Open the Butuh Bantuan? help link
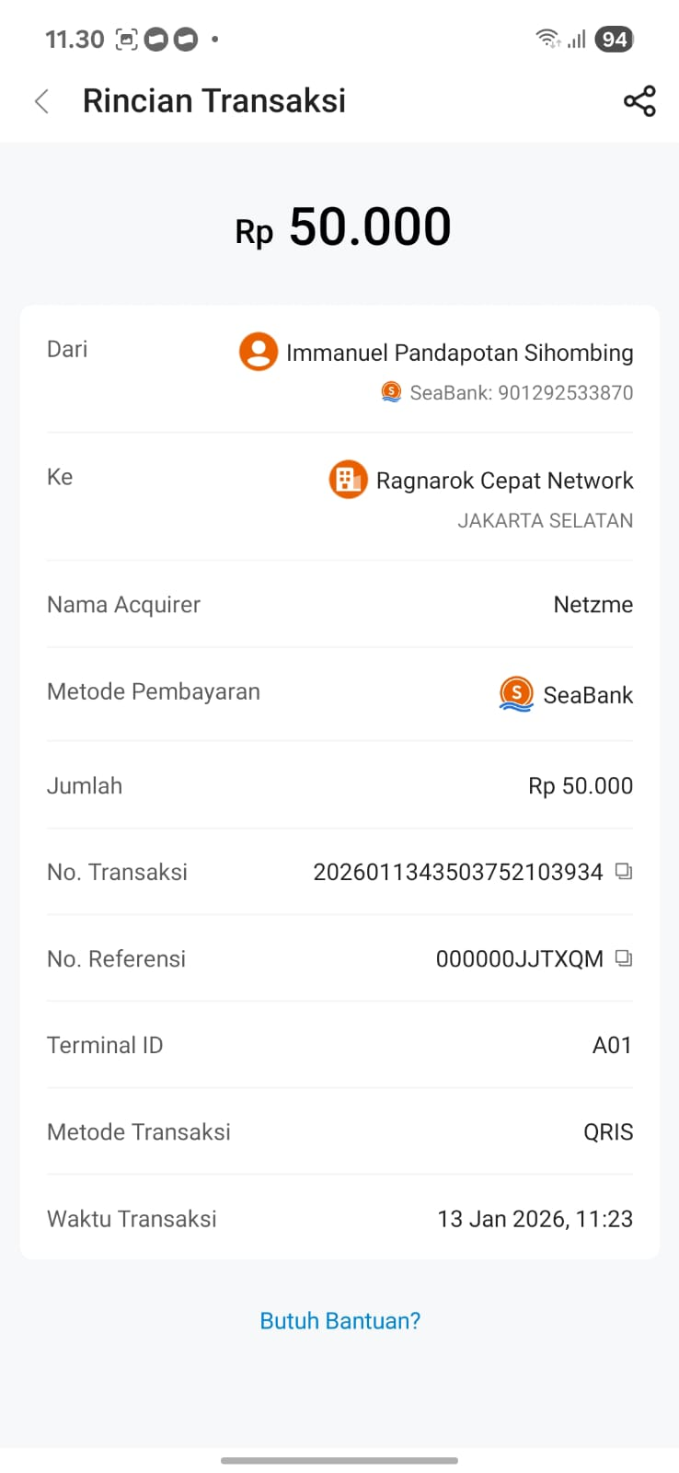This screenshot has height=1473, width=679. (x=339, y=1321)
